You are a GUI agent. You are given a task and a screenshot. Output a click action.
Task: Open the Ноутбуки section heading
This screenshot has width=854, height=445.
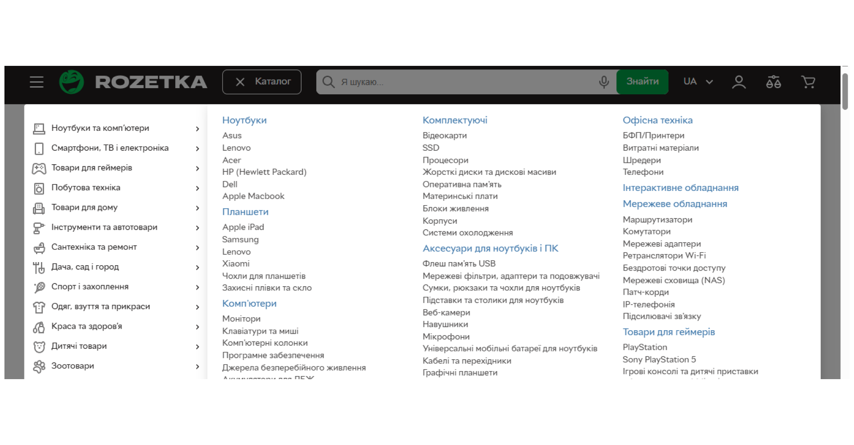(244, 120)
